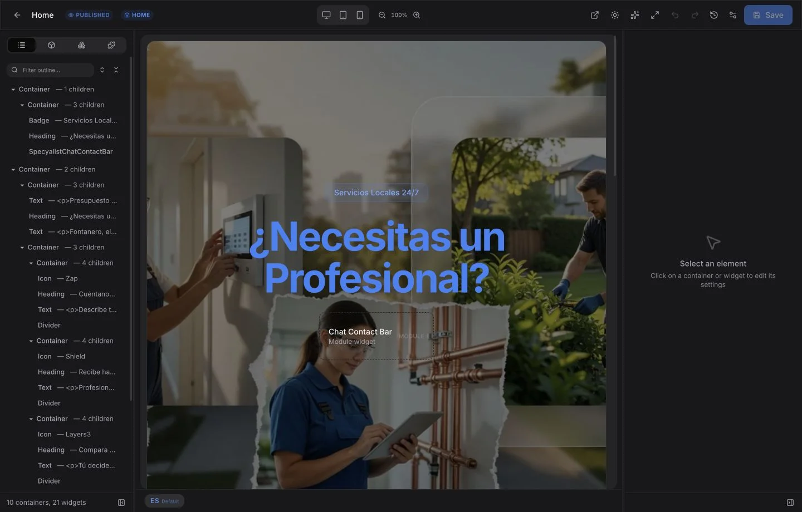Collapse all outline nodes
Image resolution: width=802 pixels, height=512 pixels.
pyautogui.click(x=116, y=70)
